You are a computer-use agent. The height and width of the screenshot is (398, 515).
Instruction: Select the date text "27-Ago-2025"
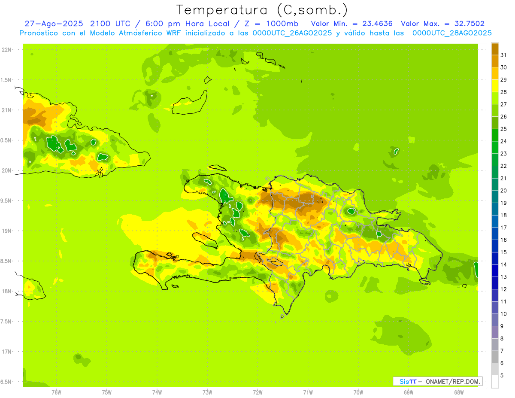[54, 24]
